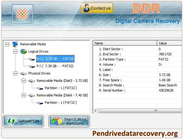The image size is (183, 139).
Task: Click the Search More Partitions button
Action: [69, 121]
